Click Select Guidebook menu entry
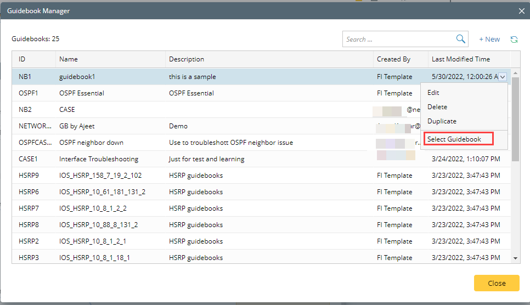Image resolution: width=530 pixels, height=305 pixels. point(454,139)
